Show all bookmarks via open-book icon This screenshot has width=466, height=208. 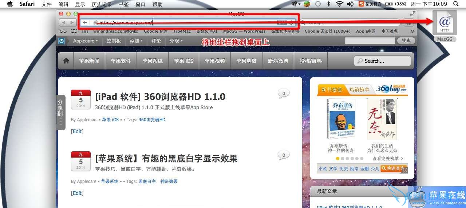pyautogui.click(x=74, y=31)
